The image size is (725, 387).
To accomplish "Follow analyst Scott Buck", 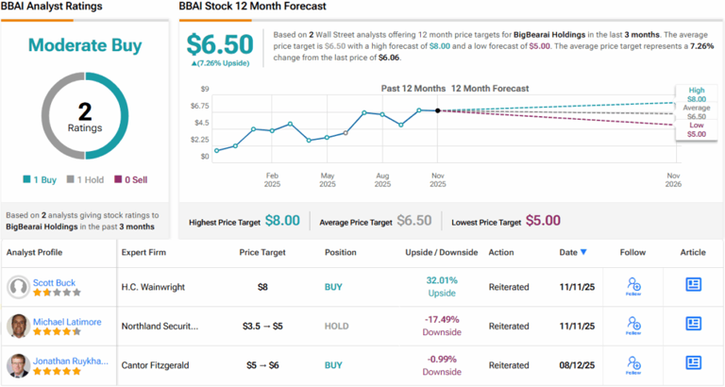I will pos(634,286).
